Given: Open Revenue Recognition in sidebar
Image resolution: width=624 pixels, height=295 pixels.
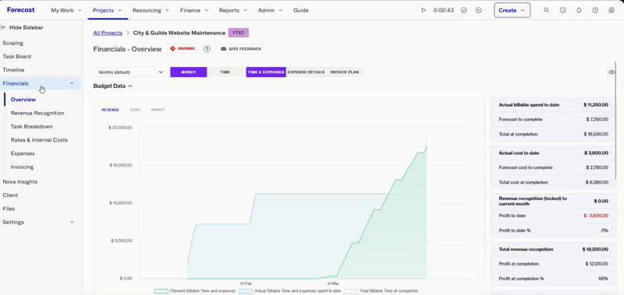Looking at the screenshot, I should (x=37, y=113).
